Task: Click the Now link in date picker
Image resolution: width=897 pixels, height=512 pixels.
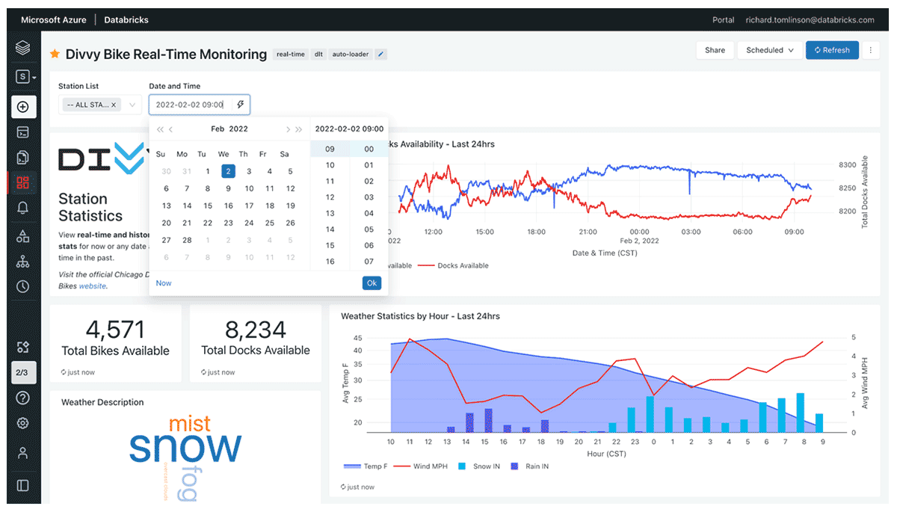Action: (164, 283)
